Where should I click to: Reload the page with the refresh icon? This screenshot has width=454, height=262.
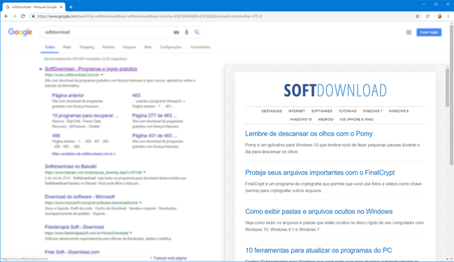(23, 16)
